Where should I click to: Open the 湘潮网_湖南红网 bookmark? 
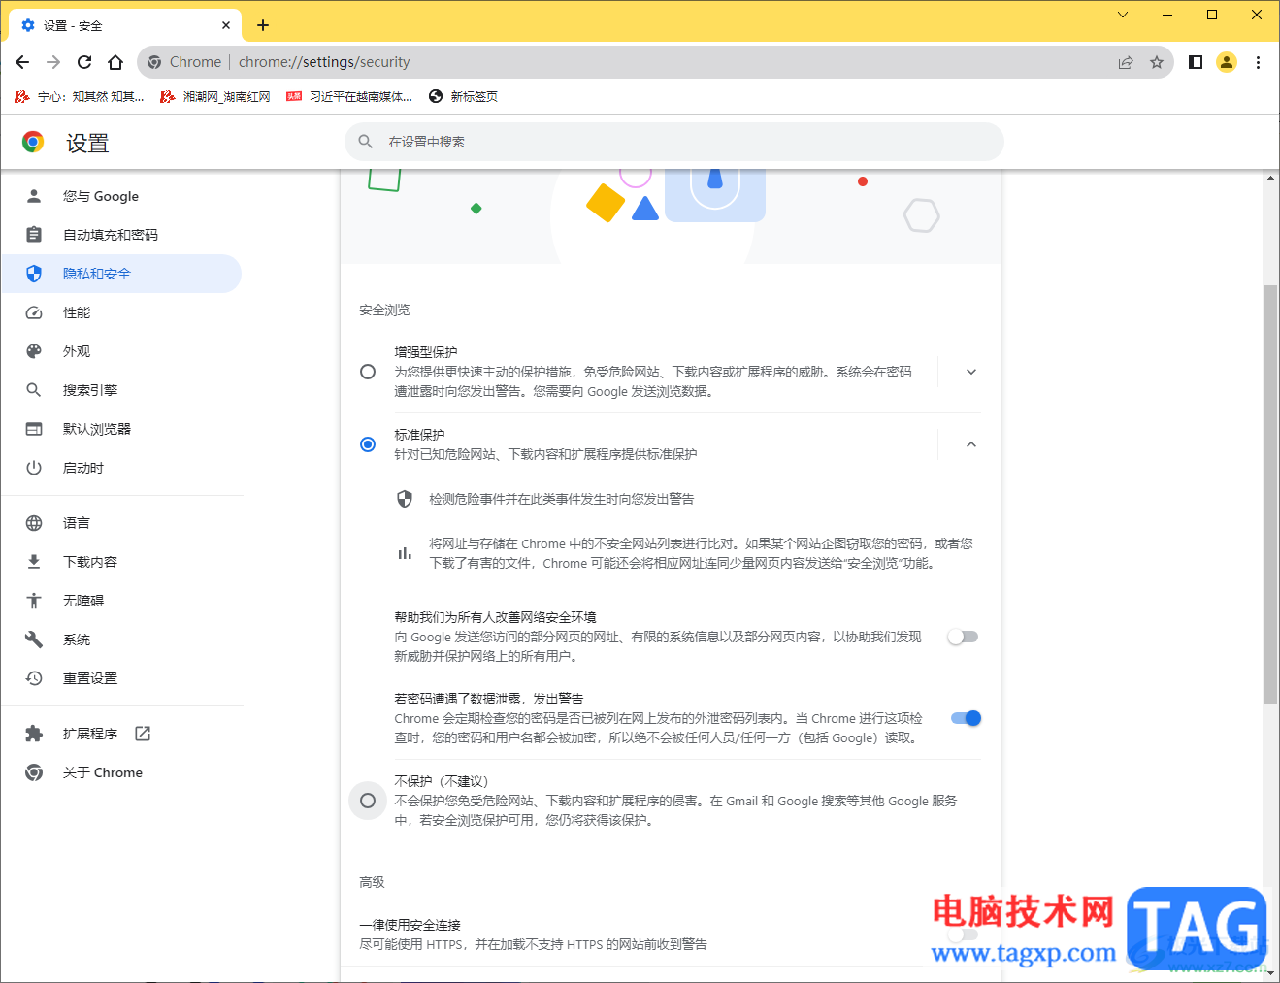click(x=215, y=96)
